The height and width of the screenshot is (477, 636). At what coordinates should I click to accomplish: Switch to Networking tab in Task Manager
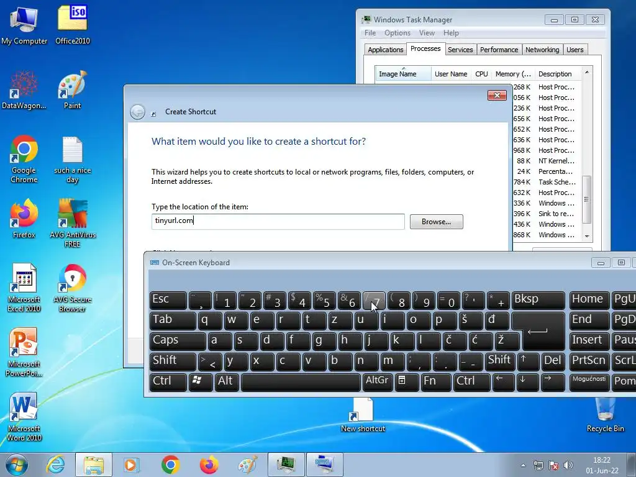(542, 50)
